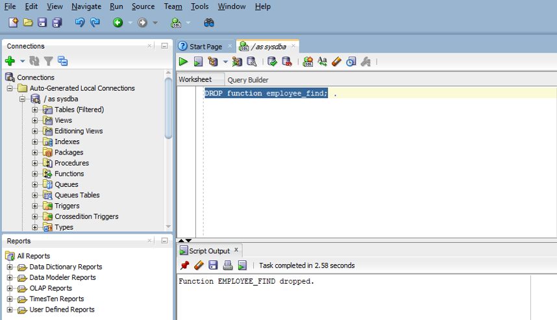This screenshot has width=557, height=320.
Task: Click the binoculars Find DB Object icon
Action: pos(209,23)
